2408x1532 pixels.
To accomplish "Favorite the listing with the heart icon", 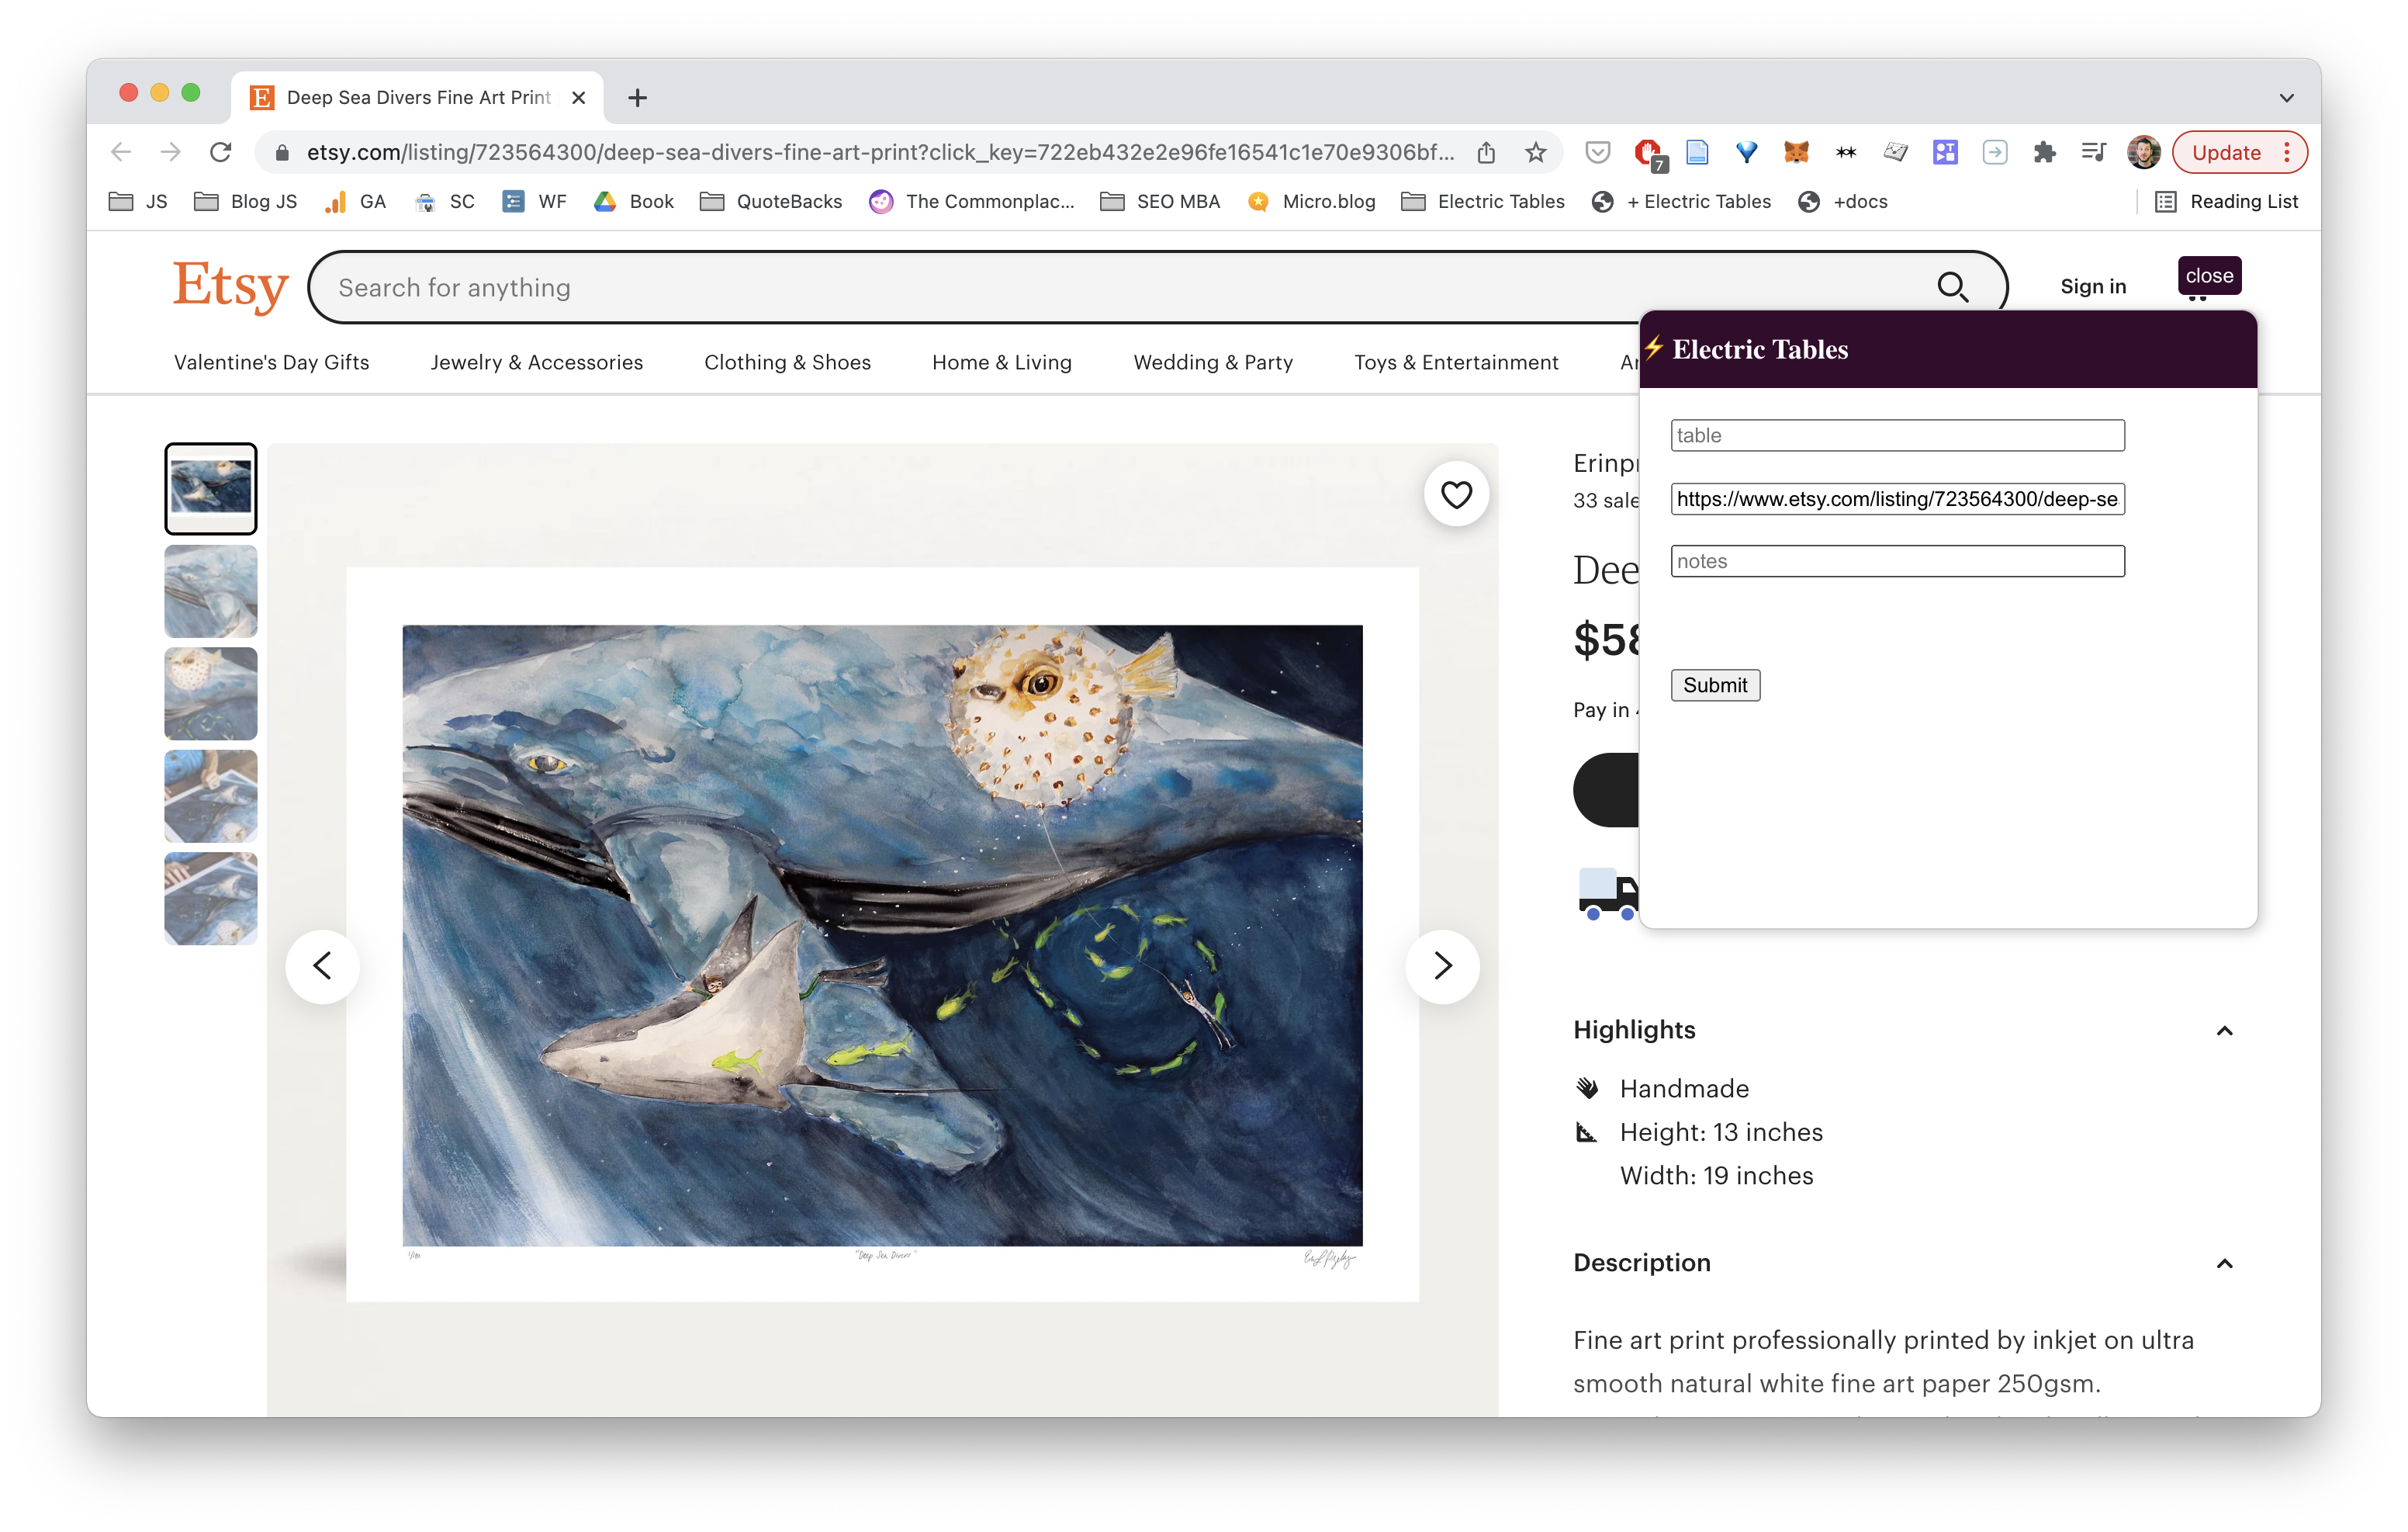I will [x=1456, y=494].
